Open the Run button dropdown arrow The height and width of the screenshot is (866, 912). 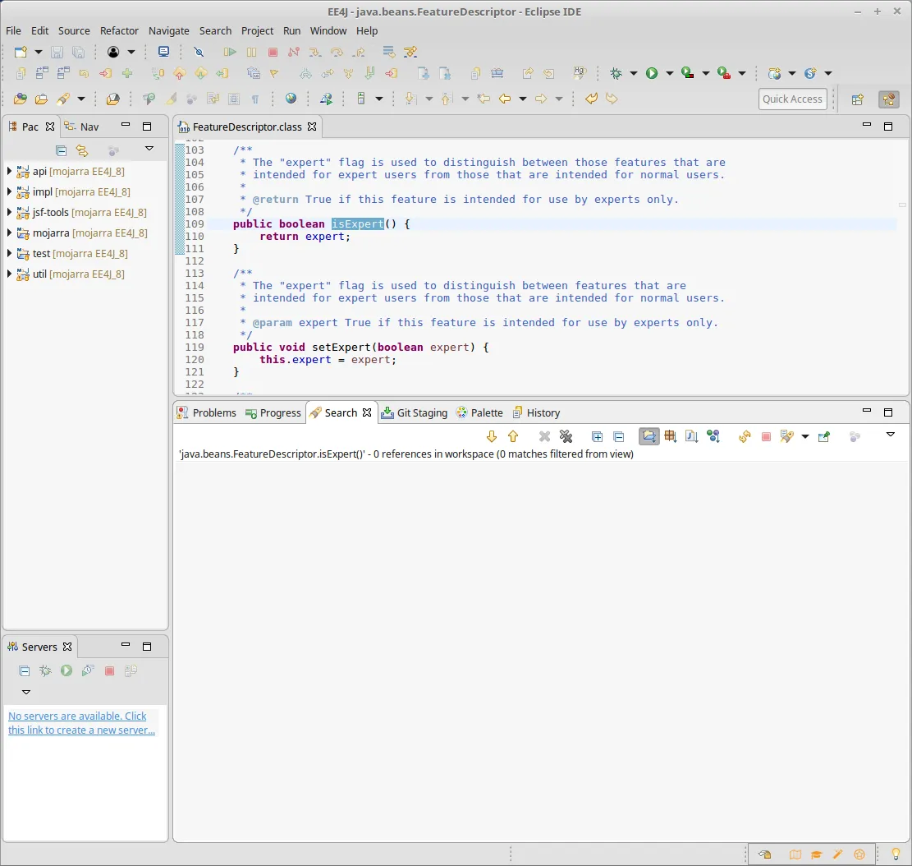[x=669, y=74]
